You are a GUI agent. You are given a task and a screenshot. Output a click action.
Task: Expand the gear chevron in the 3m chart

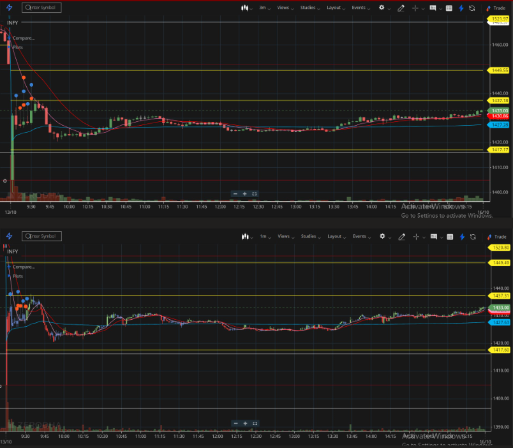pyautogui.click(x=389, y=9)
